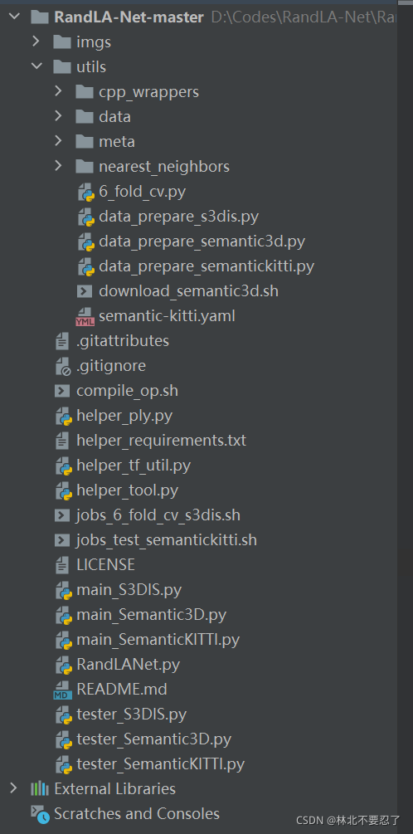Click the imgs folder icon

pyautogui.click(x=63, y=42)
